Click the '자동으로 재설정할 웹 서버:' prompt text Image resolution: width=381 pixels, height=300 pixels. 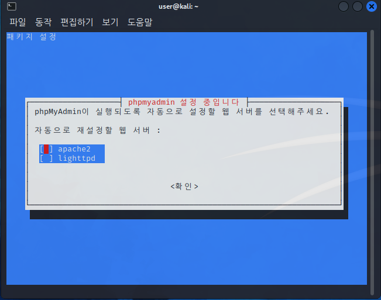pyautogui.click(x=97, y=130)
